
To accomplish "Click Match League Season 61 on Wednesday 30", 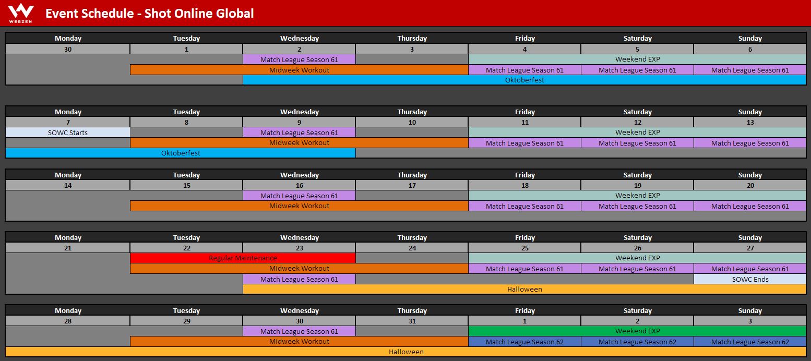I will pos(299,331).
